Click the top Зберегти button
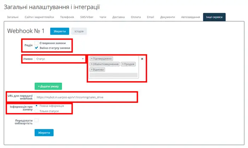The height and width of the screenshot is (148, 248). [60, 31]
